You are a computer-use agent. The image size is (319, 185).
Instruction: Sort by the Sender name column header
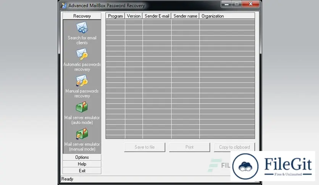pyautogui.click(x=185, y=16)
